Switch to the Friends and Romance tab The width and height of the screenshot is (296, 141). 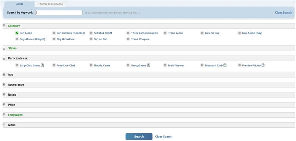pyautogui.click(x=51, y=4)
